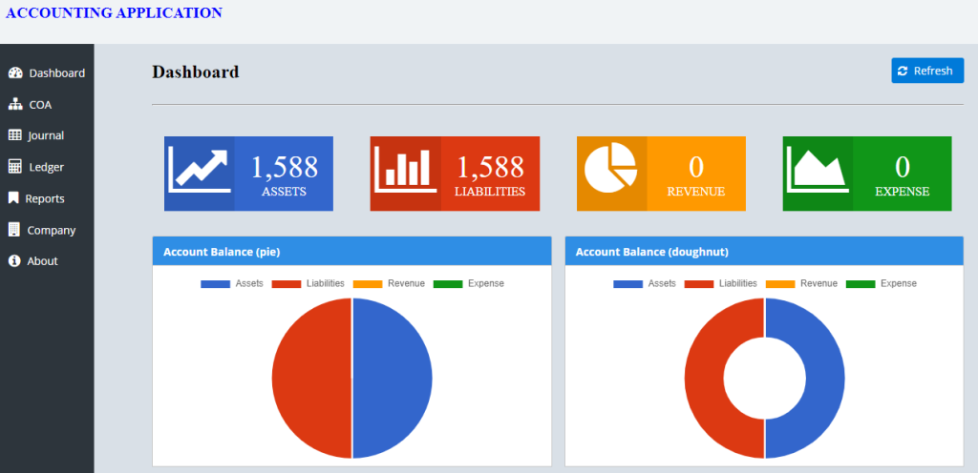Open the Journal menu item
Screen dimensions: 978x473
pos(46,135)
